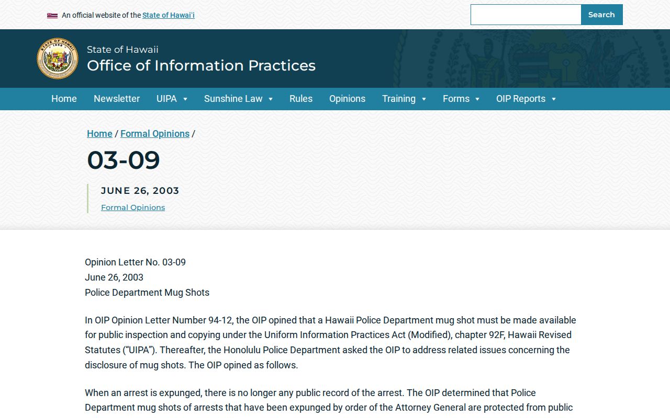The image size is (670, 418).
Task: Open the Training dropdown arrow
Action: tap(424, 99)
